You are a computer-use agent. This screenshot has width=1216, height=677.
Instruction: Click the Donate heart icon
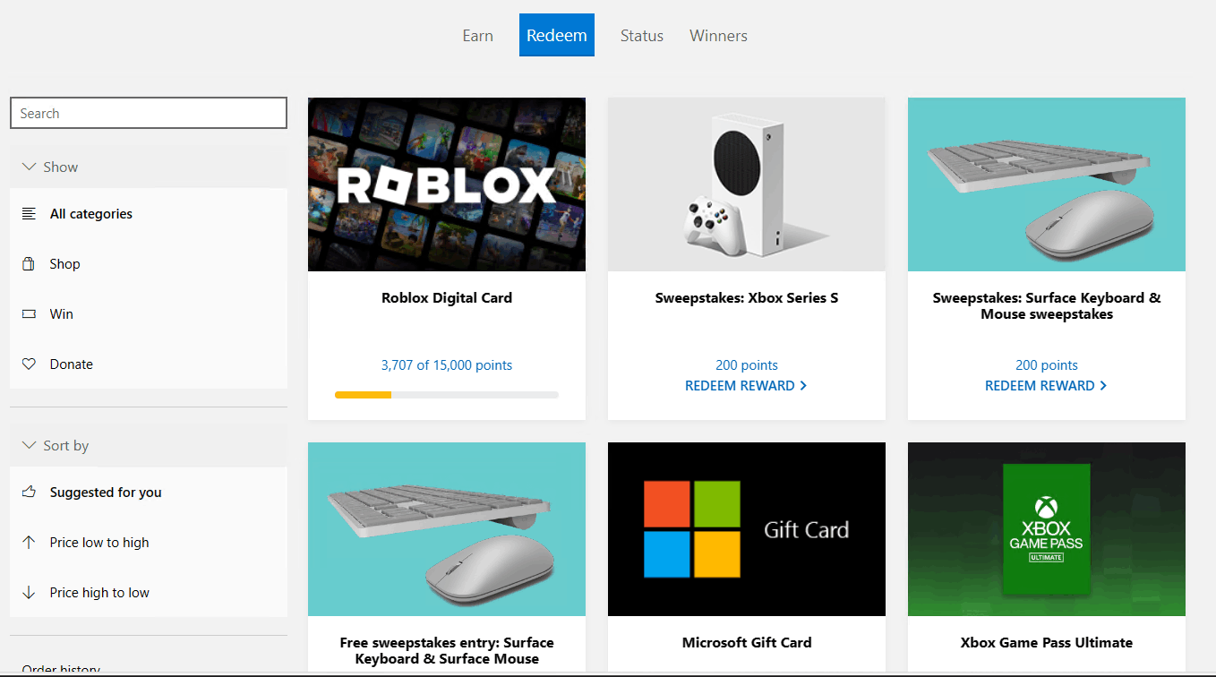(29, 364)
